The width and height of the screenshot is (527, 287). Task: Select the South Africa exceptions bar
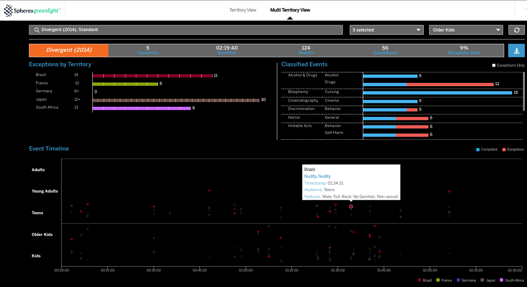click(142, 108)
